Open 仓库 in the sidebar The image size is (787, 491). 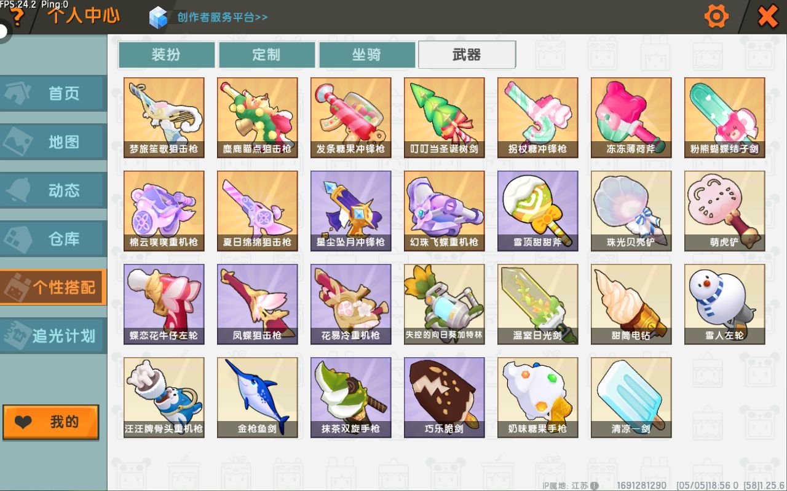[x=53, y=239]
